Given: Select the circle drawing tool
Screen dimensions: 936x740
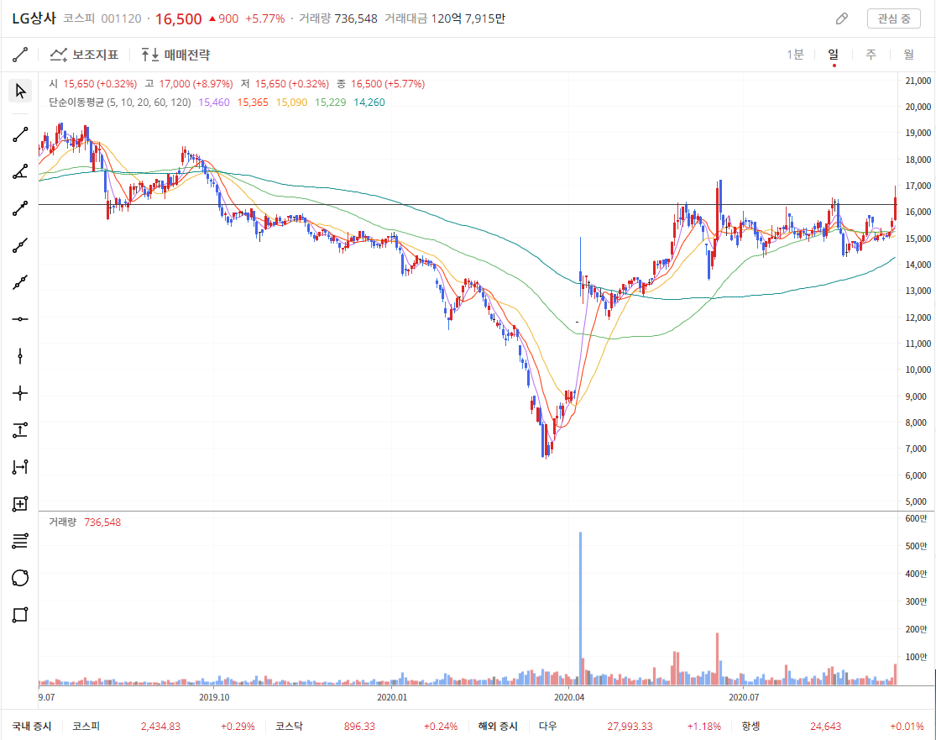Looking at the screenshot, I should tap(20, 578).
